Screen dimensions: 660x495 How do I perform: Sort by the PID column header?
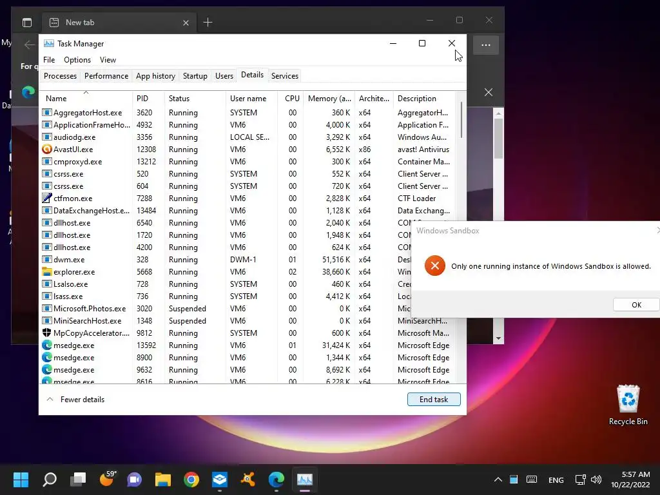click(x=148, y=99)
